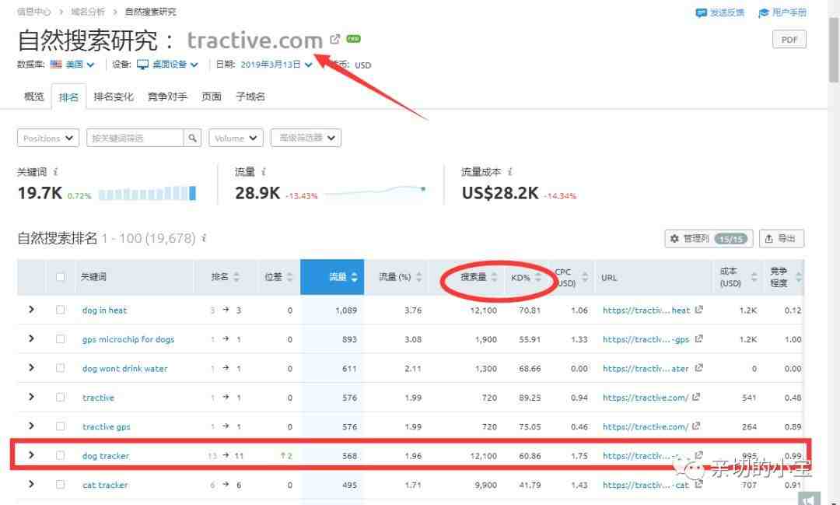Open external URL icon in cat tracker row
Screen dimensions: 840x505
(698, 485)
